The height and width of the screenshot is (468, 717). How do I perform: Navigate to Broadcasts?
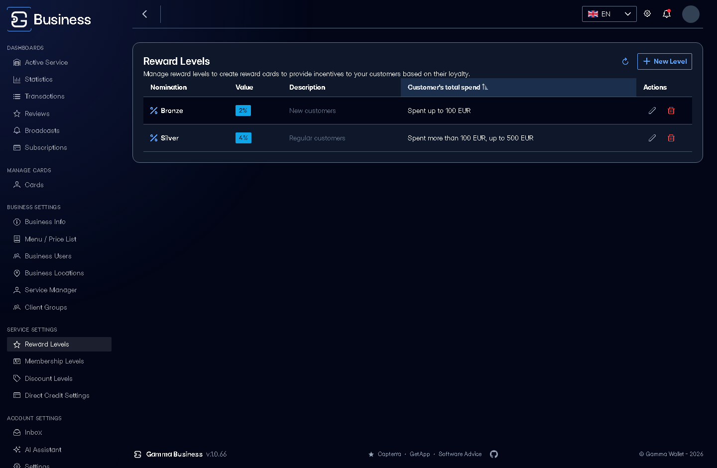(59, 130)
